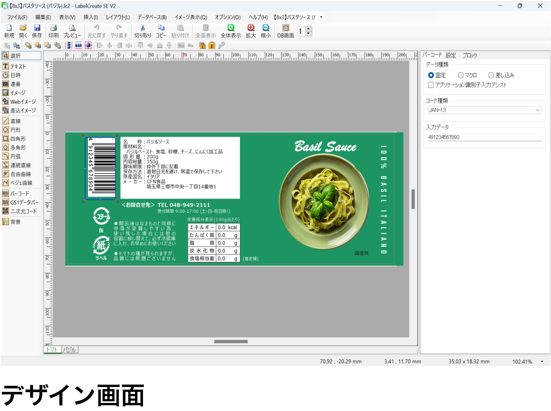Click the 入力データ barcode number field
Image resolution: width=551 pixels, height=411 pixels.
tap(484, 137)
